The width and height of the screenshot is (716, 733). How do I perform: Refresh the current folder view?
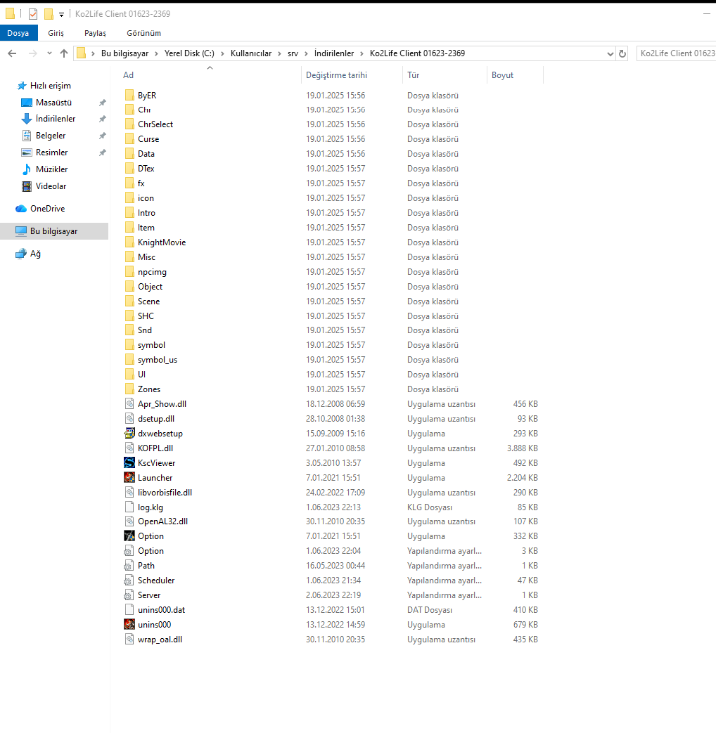coord(622,53)
